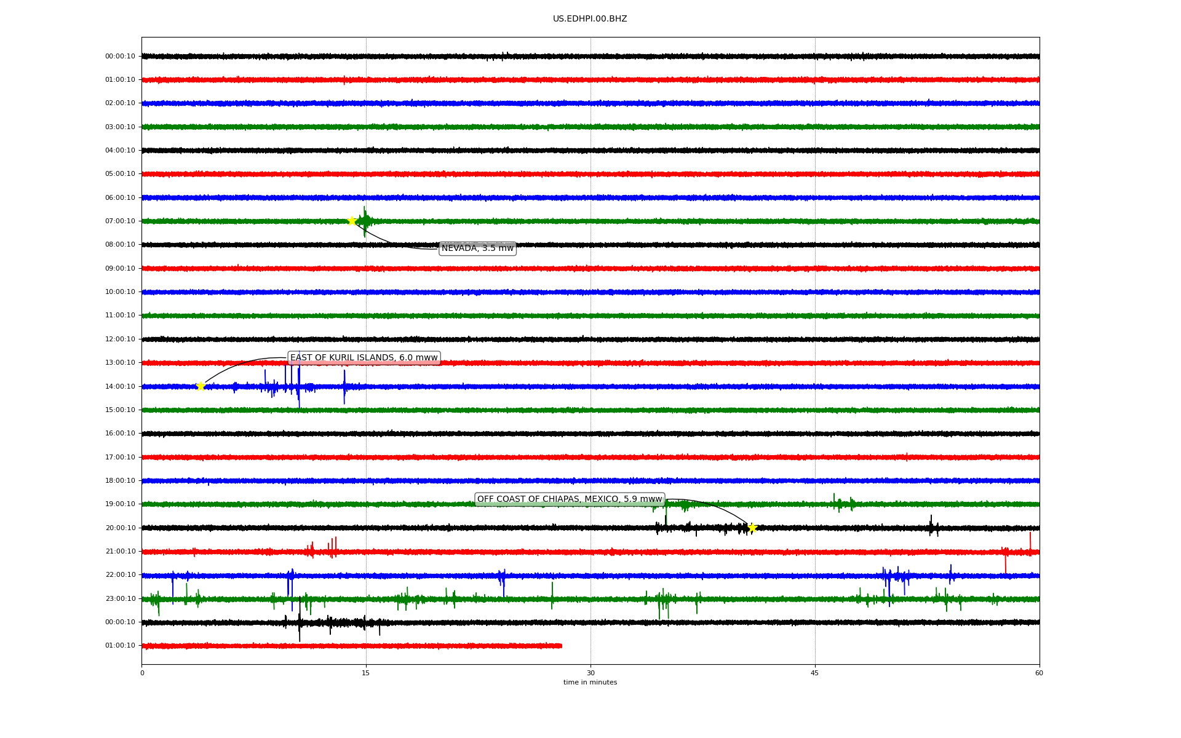1181x738 pixels.
Task: Click the yellow star on the 20:00:10 trace
Action: coord(752,528)
